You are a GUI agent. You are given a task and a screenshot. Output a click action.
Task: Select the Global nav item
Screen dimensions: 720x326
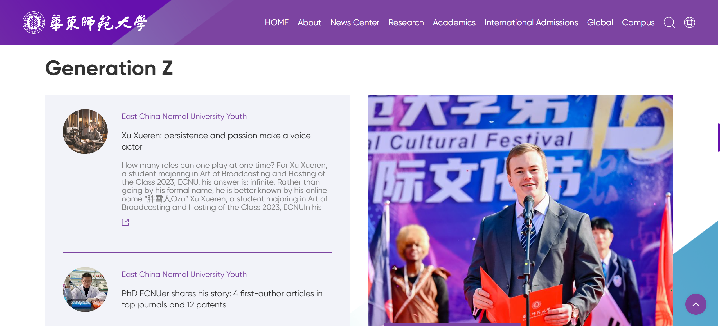pos(600,22)
